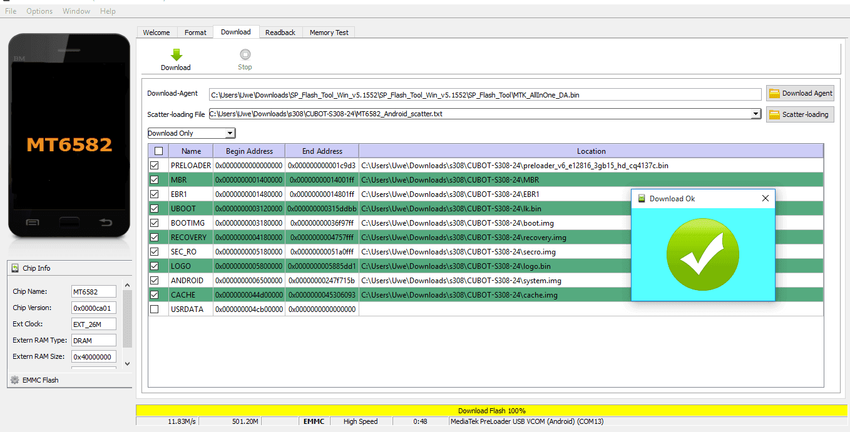Click the USRDATA begin address 0x000000004cb00000
The image size is (850, 432).
(249, 309)
